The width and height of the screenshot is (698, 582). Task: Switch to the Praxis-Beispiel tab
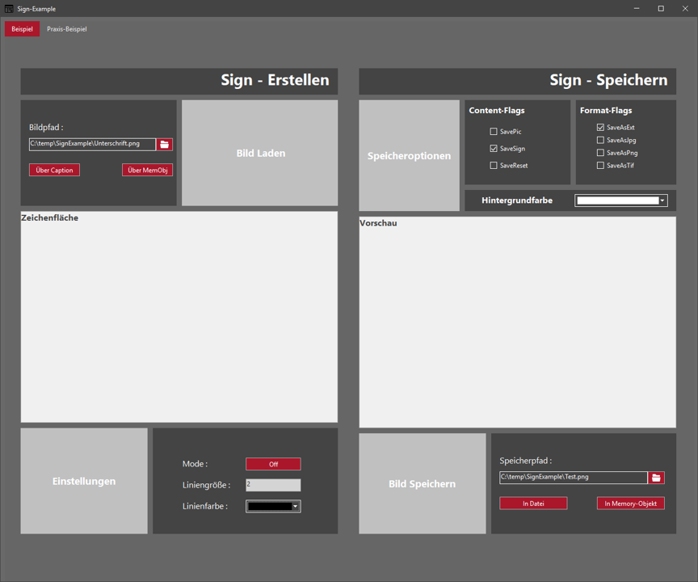67,29
